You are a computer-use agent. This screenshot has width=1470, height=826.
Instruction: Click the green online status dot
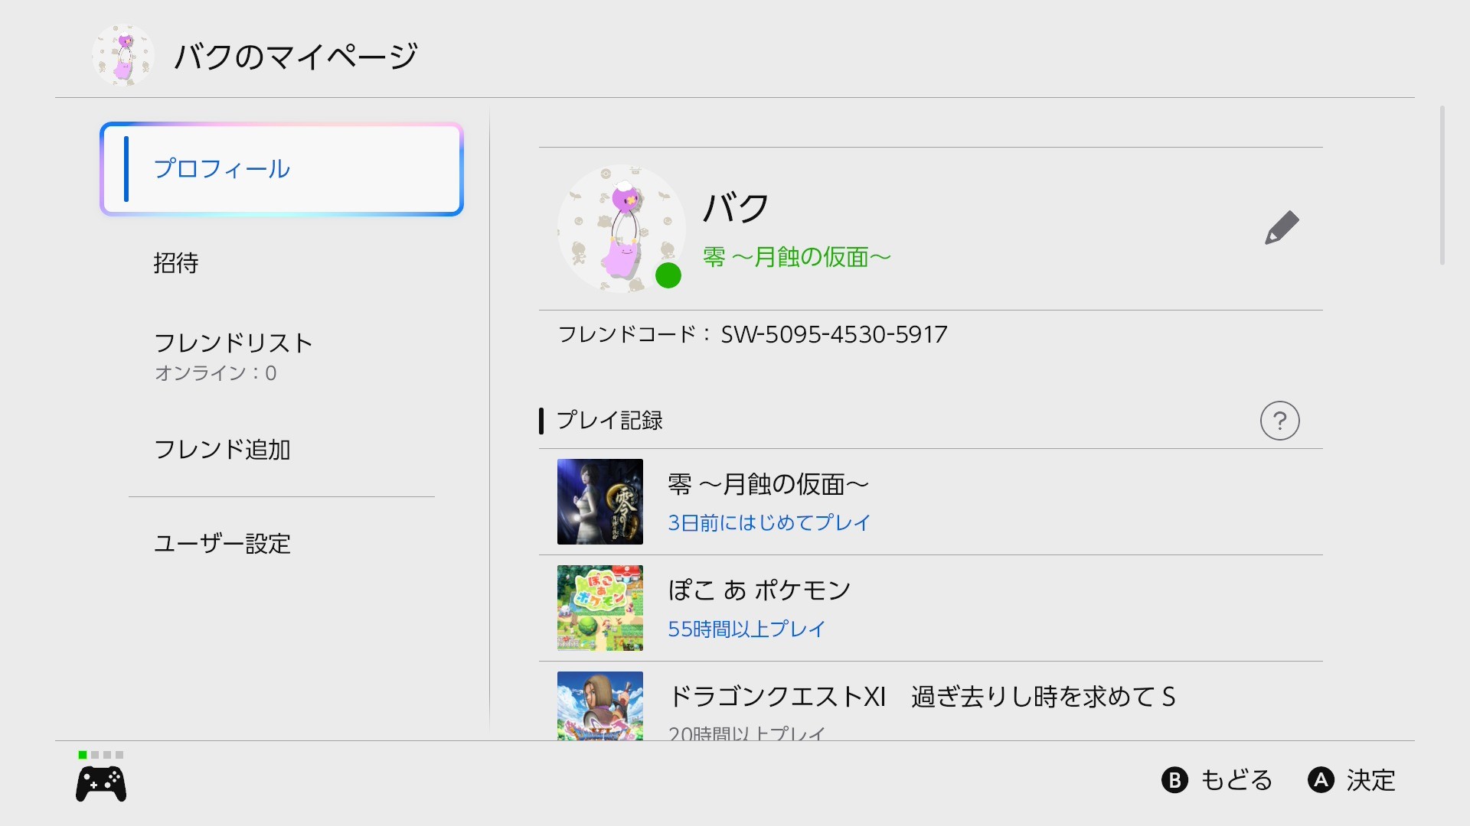(x=668, y=275)
